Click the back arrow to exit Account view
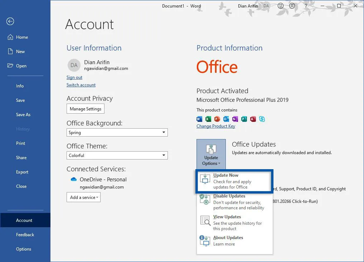Image resolution: width=364 pixels, height=262 pixels. tap(10, 22)
